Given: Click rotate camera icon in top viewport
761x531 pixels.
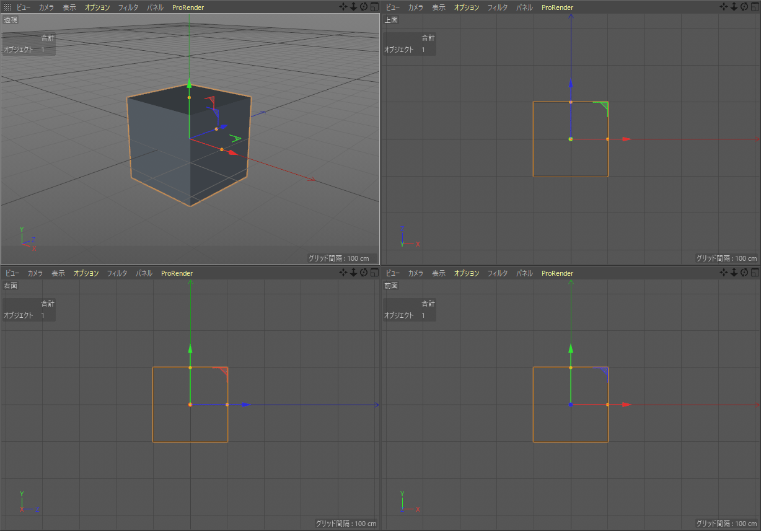Looking at the screenshot, I should 744,7.
